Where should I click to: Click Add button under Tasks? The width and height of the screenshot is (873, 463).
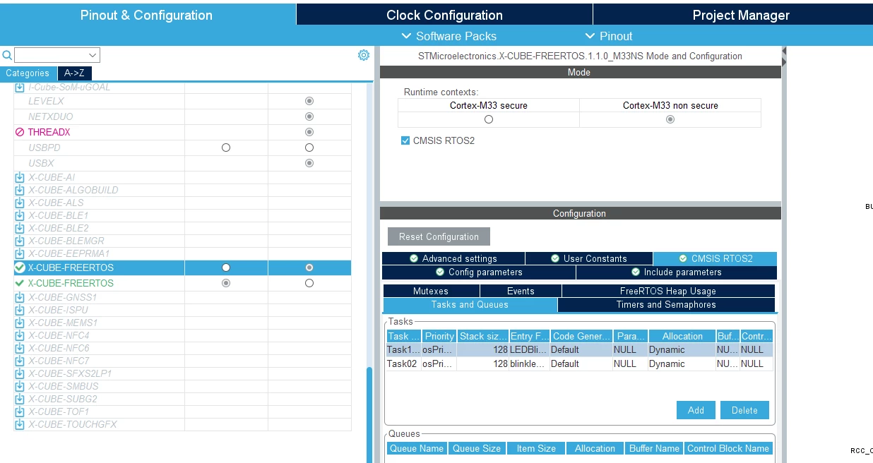(x=696, y=410)
